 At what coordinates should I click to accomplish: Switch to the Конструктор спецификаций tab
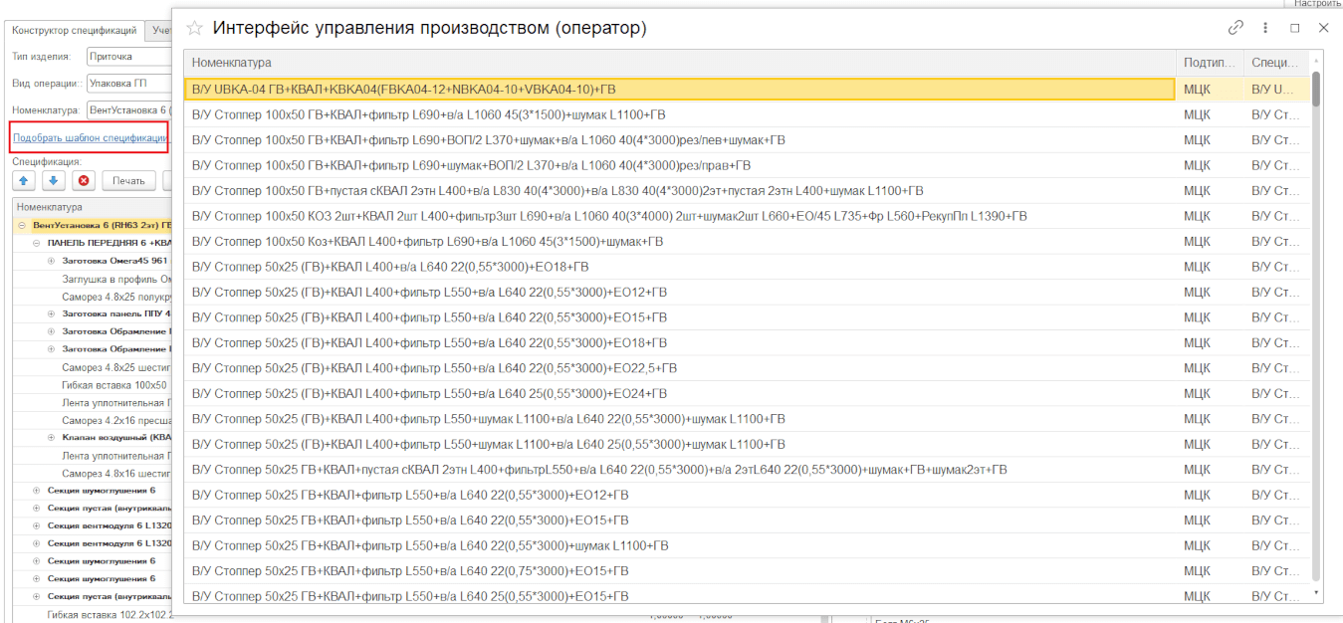click(x=73, y=31)
